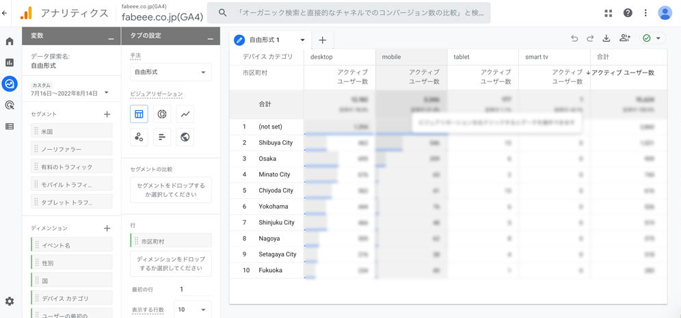The height and width of the screenshot is (318, 681).
Task: Collapse the 変数 panel
Action: [x=111, y=39]
